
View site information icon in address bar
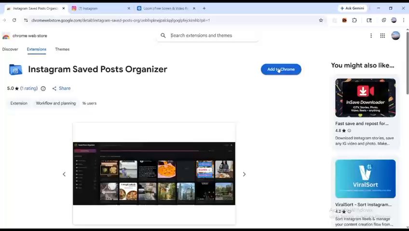(x=26, y=20)
